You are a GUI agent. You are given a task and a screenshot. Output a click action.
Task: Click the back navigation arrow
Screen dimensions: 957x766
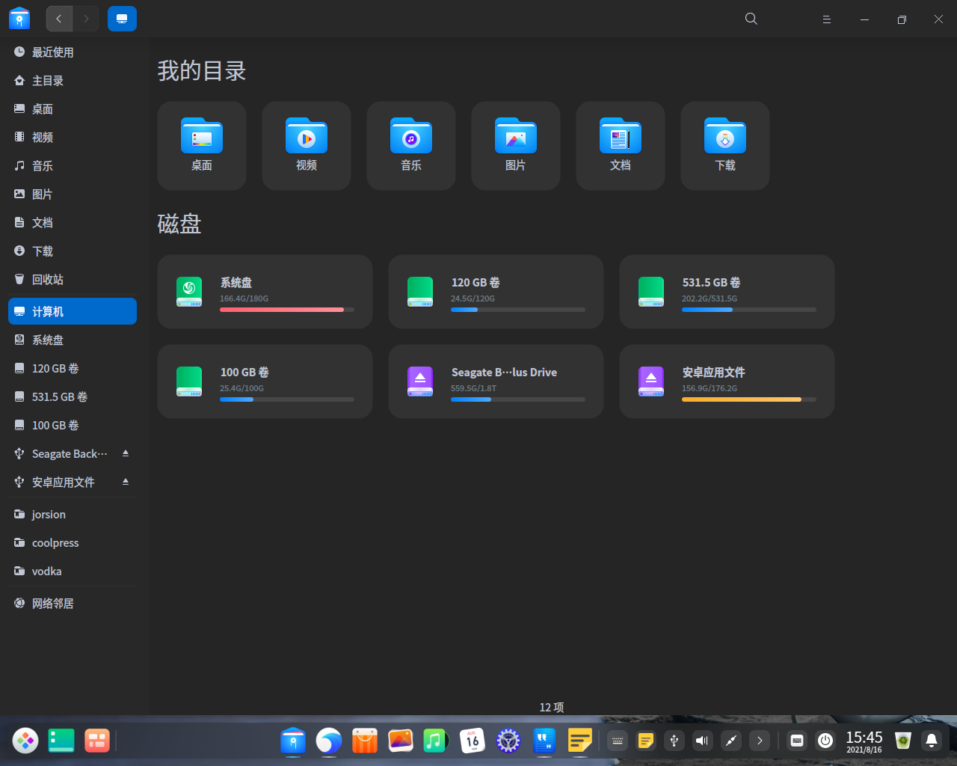(x=59, y=19)
